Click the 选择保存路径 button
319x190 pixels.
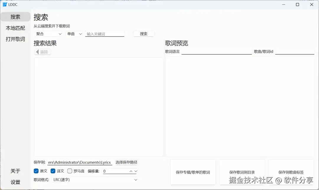pos(126,162)
